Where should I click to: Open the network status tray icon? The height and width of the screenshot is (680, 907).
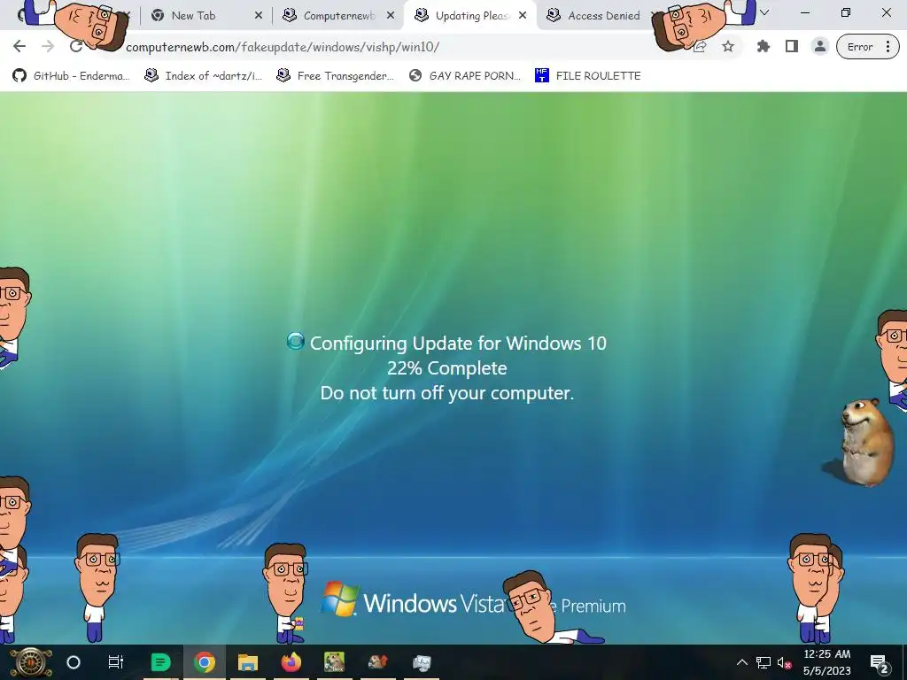coord(764,662)
